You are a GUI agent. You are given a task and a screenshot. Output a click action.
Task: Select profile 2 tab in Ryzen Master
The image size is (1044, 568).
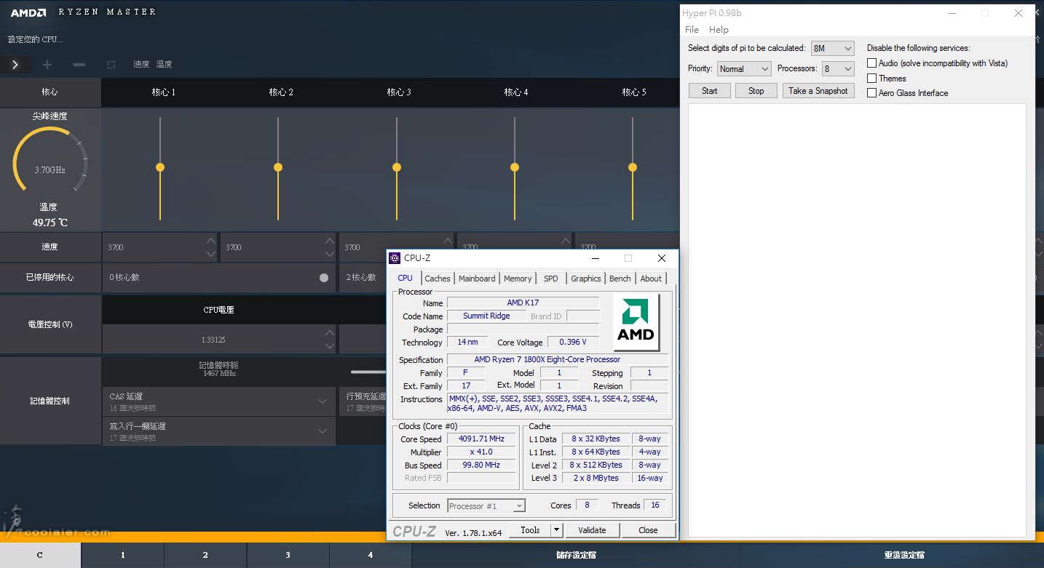[205, 555]
